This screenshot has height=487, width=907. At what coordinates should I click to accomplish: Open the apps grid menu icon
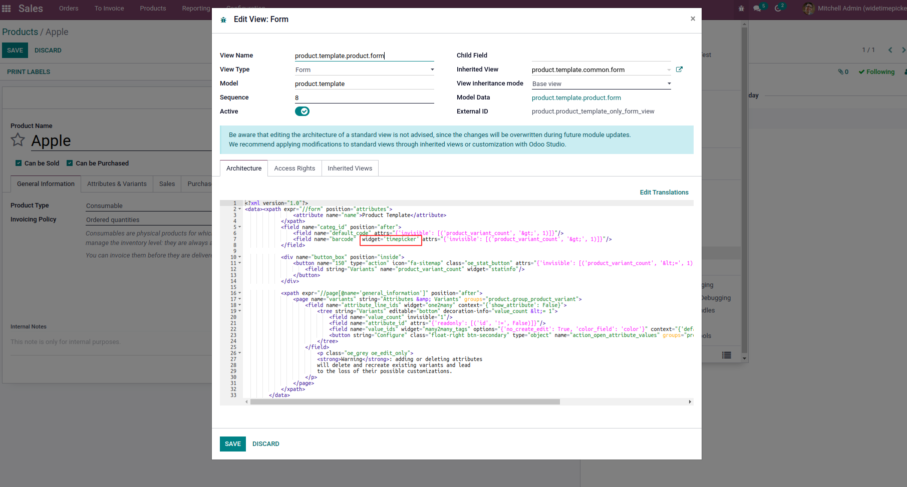[7, 8]
